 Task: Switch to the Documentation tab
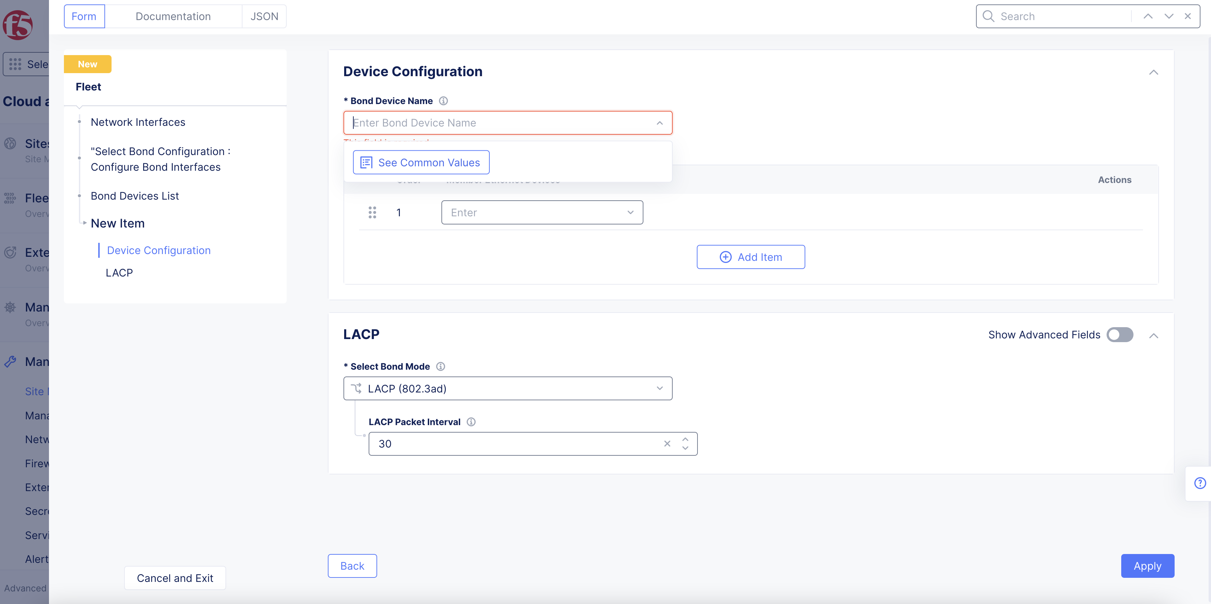tap(173, 16)
